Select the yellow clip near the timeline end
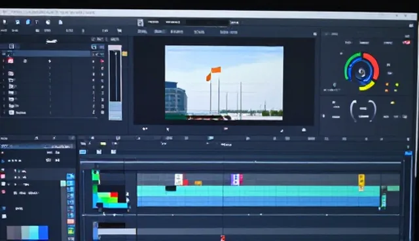 pyautogui.click(x=361, y=182)
